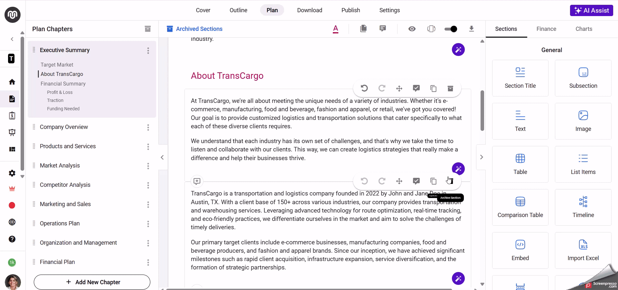Open Financial Plan chapter

(x=57, y=262)
